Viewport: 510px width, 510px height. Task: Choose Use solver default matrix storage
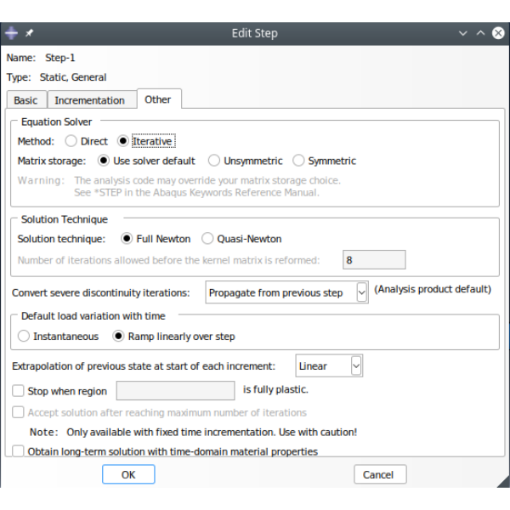click(x=146, y=161)
